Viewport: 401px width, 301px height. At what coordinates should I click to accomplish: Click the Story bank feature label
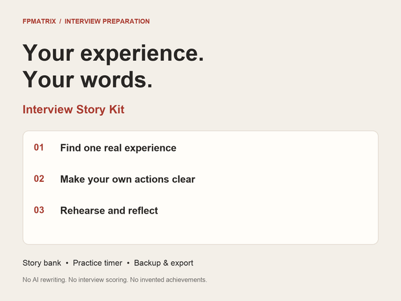(41, 263)
